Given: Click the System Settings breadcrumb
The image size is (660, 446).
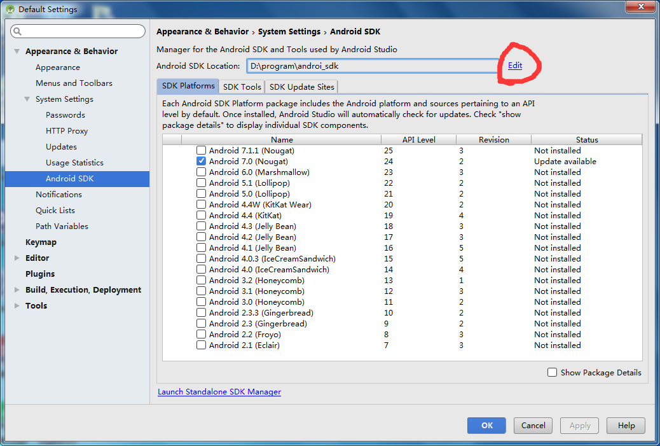Looking at the screenshot, I should tap(289, 32).
